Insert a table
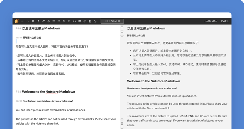The height and width of the screenshot is (129, 244). pos(79,21)
